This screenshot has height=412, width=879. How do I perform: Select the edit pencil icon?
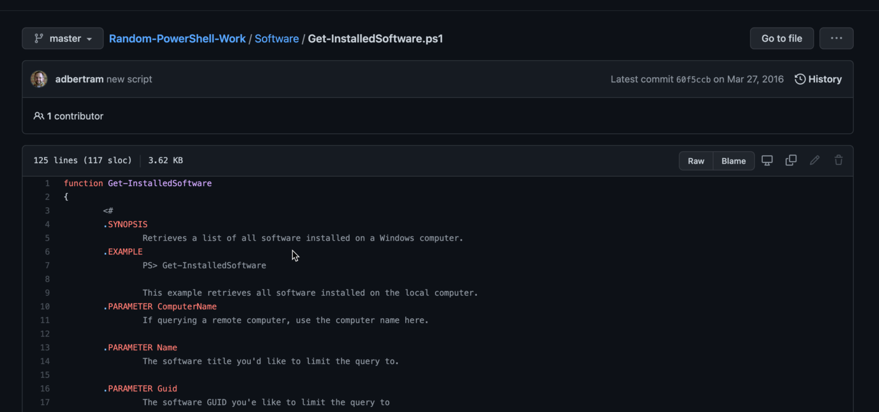814,161
